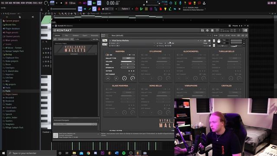Open the Line snap dropdown

(109, 9)
